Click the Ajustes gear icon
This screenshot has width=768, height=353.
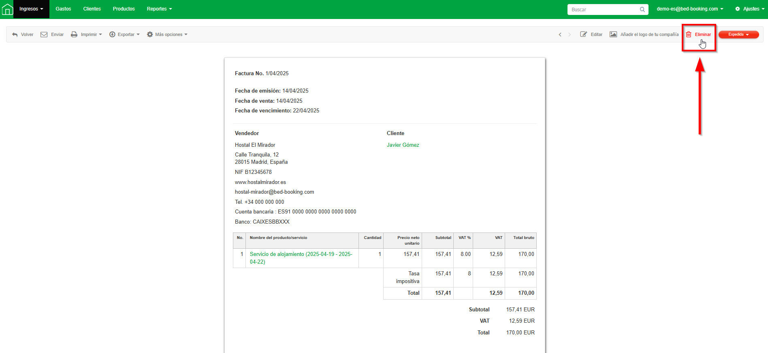coord(738,9)
